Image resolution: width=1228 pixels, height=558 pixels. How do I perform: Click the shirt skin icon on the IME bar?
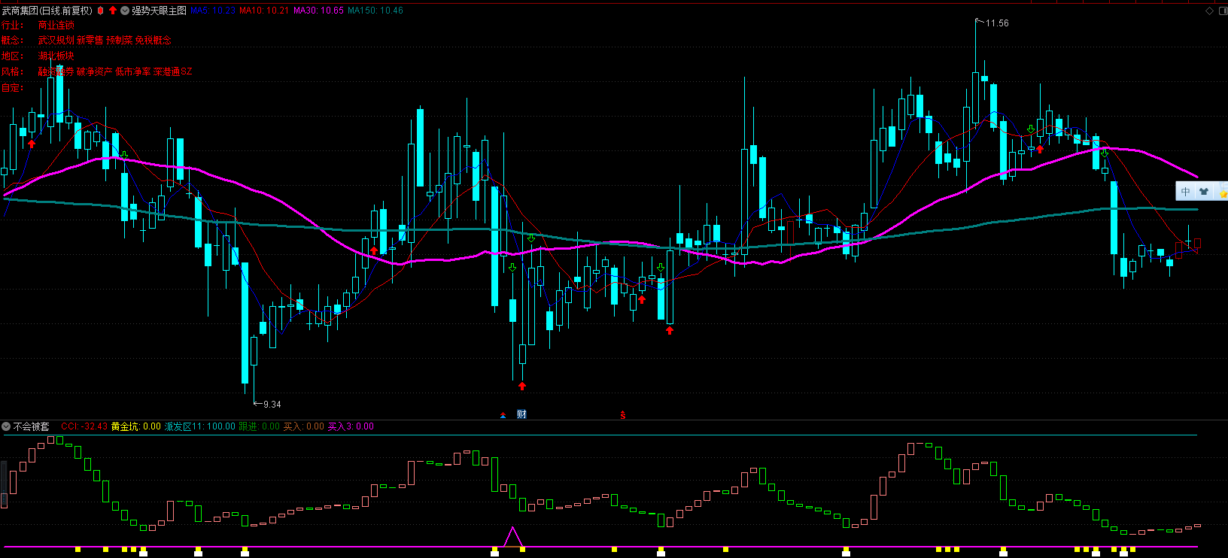tap(1204, 192)
